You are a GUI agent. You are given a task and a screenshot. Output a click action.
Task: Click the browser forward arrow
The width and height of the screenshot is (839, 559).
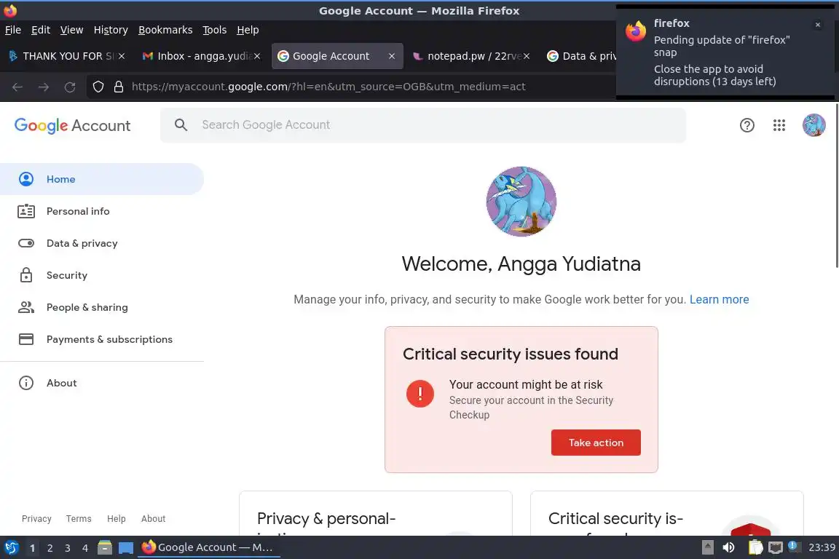[x=44, y=87]
